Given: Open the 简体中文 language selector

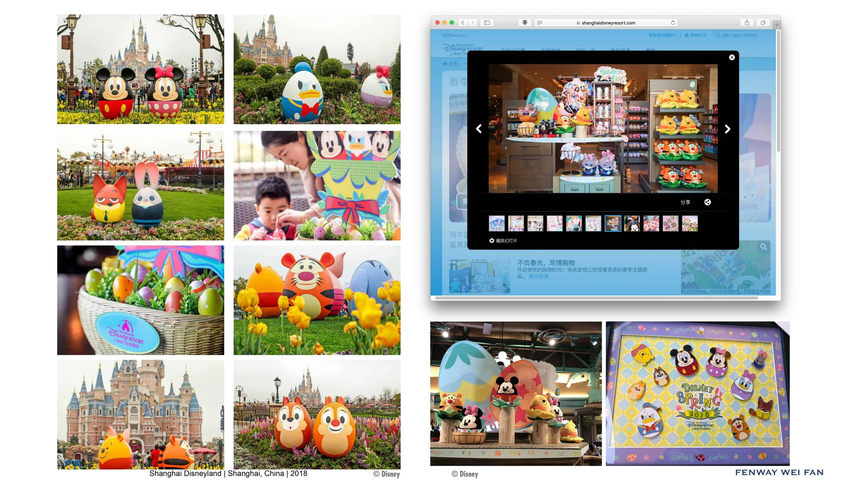Looking at the screenshot, I should 695,35.
